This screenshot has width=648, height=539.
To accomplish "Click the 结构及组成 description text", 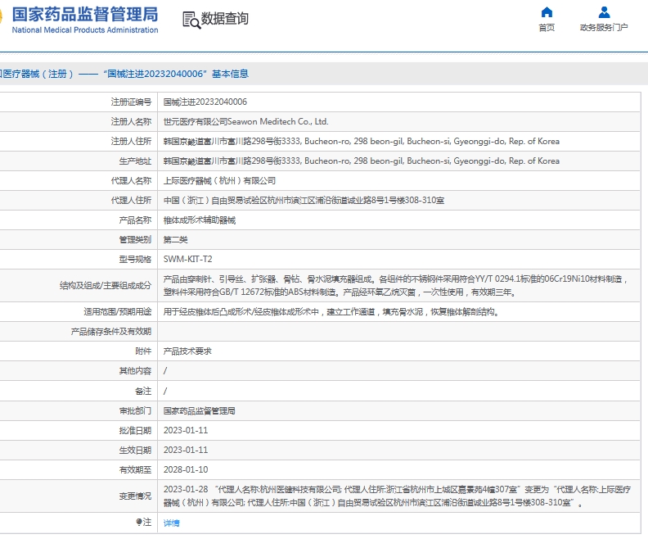I will tap(396, 285).
